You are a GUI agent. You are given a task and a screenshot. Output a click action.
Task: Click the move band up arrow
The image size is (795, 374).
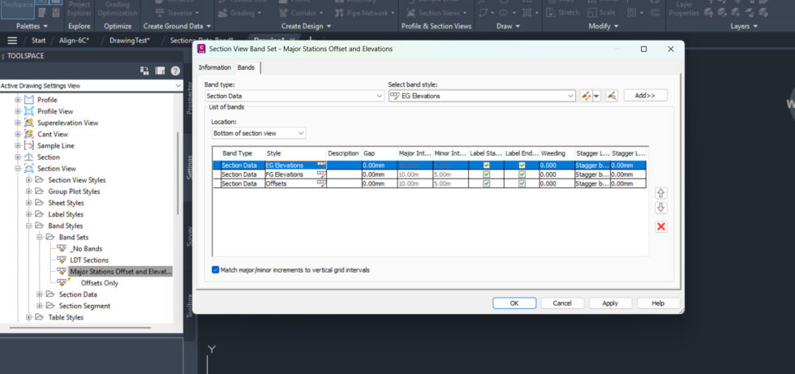tap(660, 193)
